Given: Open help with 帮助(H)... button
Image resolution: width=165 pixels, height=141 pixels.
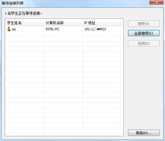Looking at the screenshot, I should 144,133.
